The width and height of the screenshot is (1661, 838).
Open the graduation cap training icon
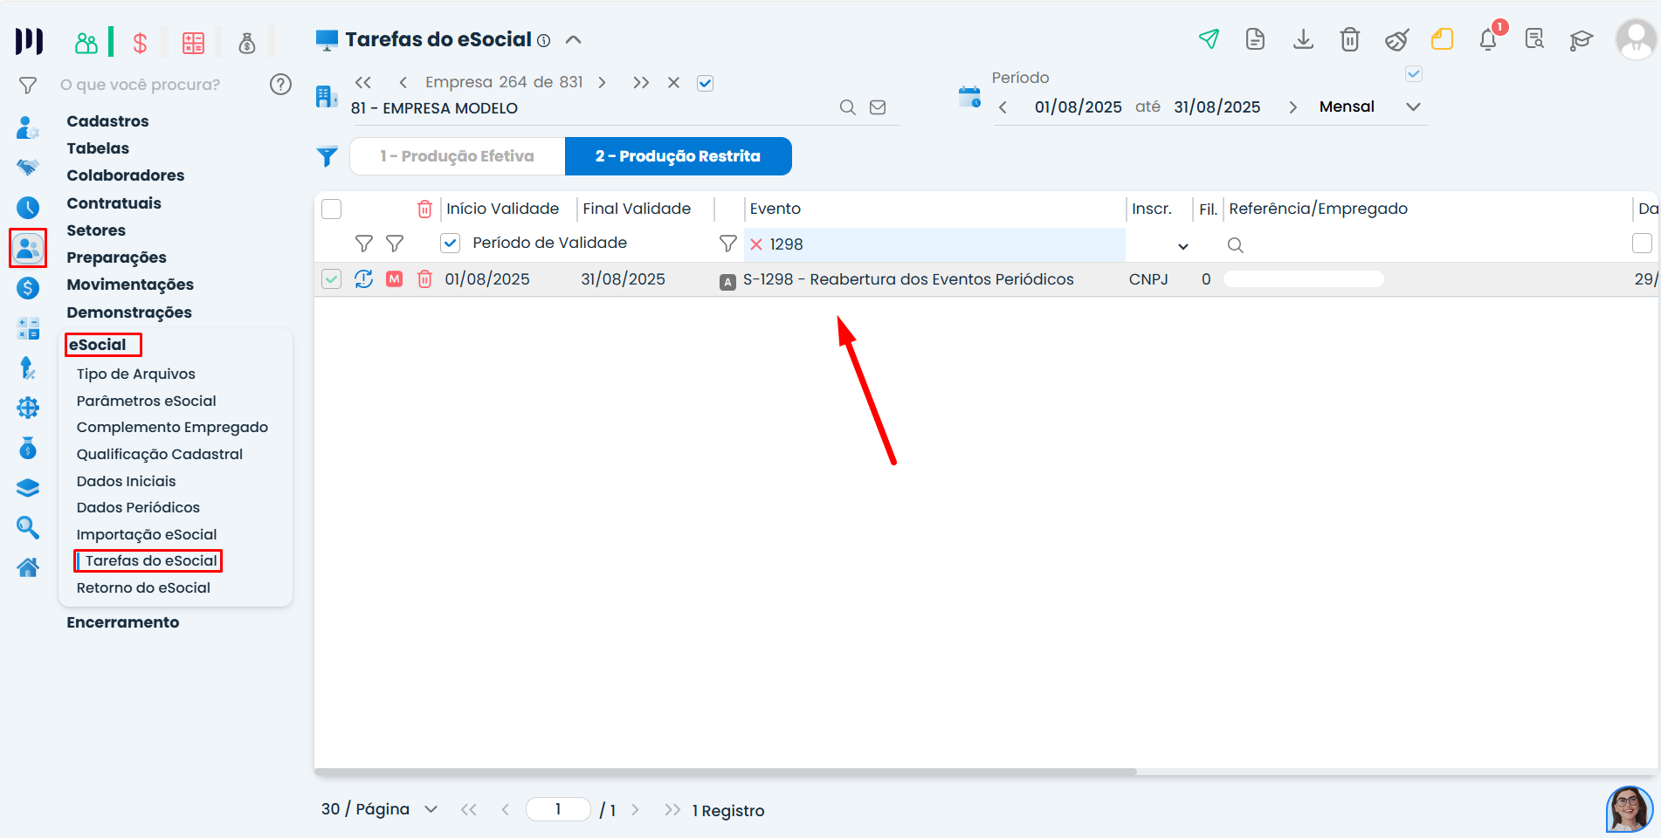(1582, 39)
